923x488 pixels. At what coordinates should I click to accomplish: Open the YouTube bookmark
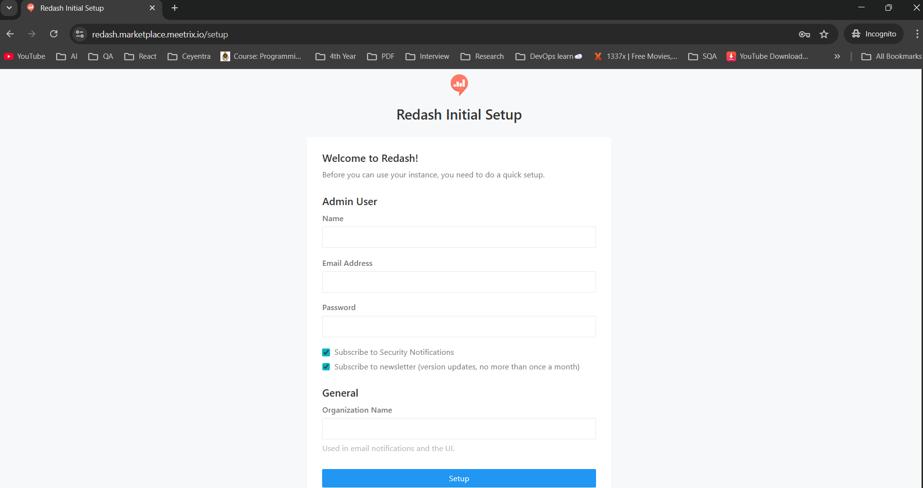pos(24,56)
